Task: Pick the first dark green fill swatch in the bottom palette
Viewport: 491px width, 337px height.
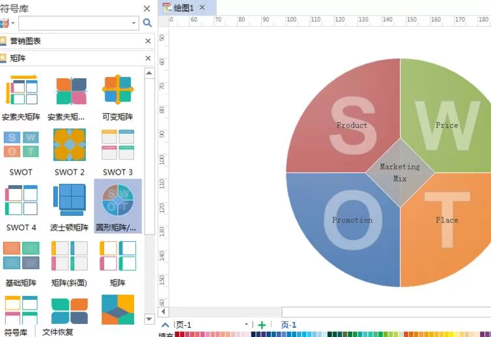Action: 330,334
